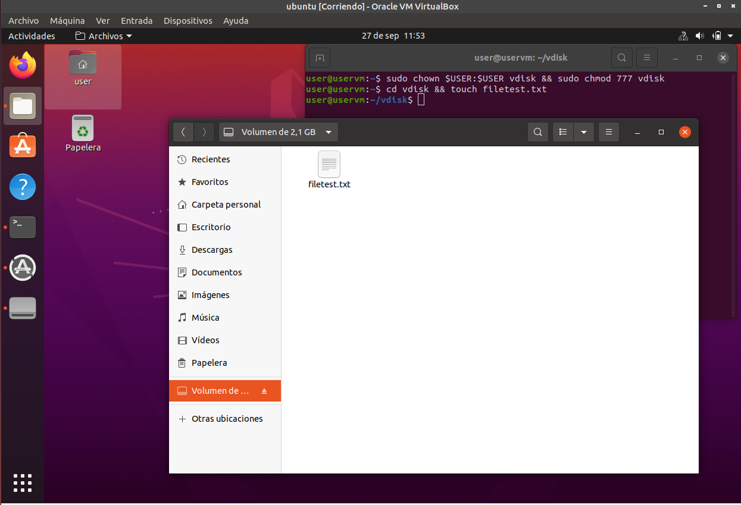Open the Archivos app menu in top bar
741x505 pixels.
point(104,36)
